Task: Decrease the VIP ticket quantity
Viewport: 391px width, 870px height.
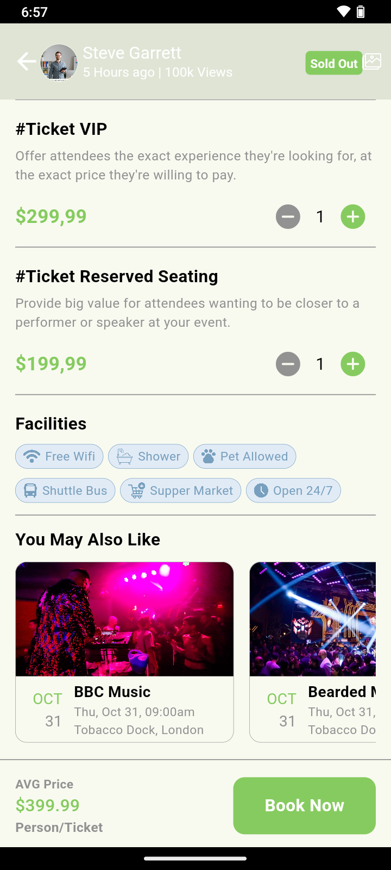Action: click(x=288, y=217)
